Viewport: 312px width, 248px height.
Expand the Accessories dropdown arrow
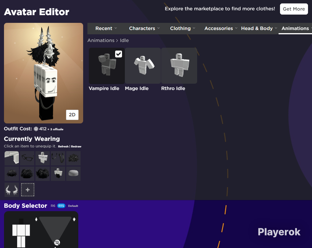coord(236,28)
